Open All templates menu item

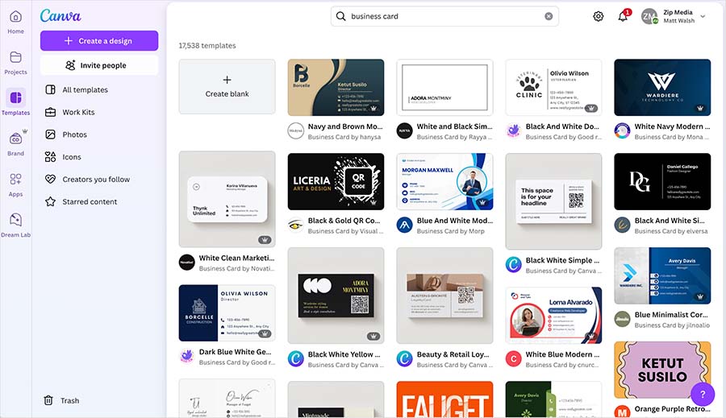(86, 89)
